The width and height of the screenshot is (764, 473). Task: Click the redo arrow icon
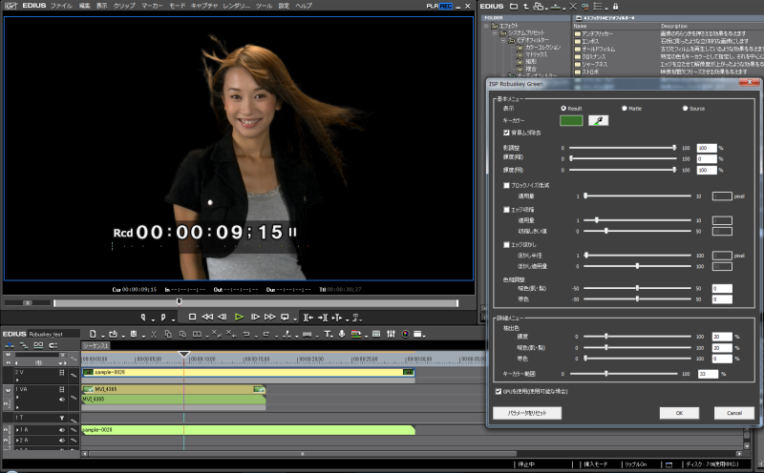266,334
